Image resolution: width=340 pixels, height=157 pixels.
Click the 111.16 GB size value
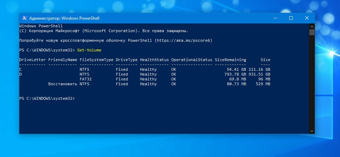pos(260,69)
